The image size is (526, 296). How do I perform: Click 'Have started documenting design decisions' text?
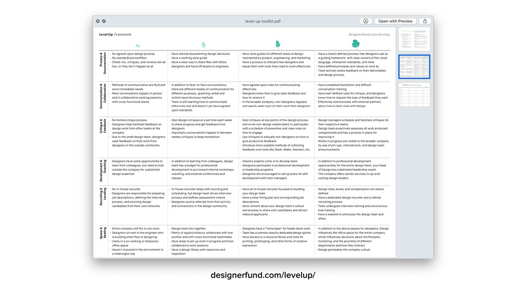201,53
